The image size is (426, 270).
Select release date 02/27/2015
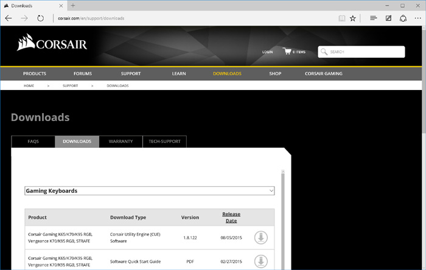point(231,261)
